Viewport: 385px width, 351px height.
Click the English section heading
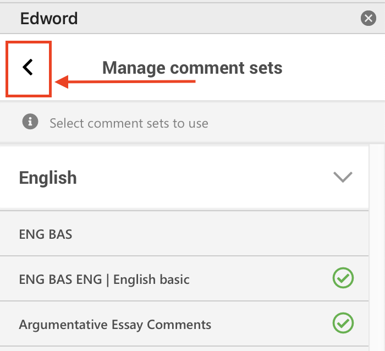[48, 178]
